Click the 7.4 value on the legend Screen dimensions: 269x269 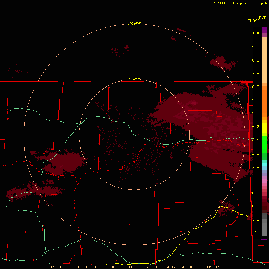pyautogui.click(x=256, y=74)
